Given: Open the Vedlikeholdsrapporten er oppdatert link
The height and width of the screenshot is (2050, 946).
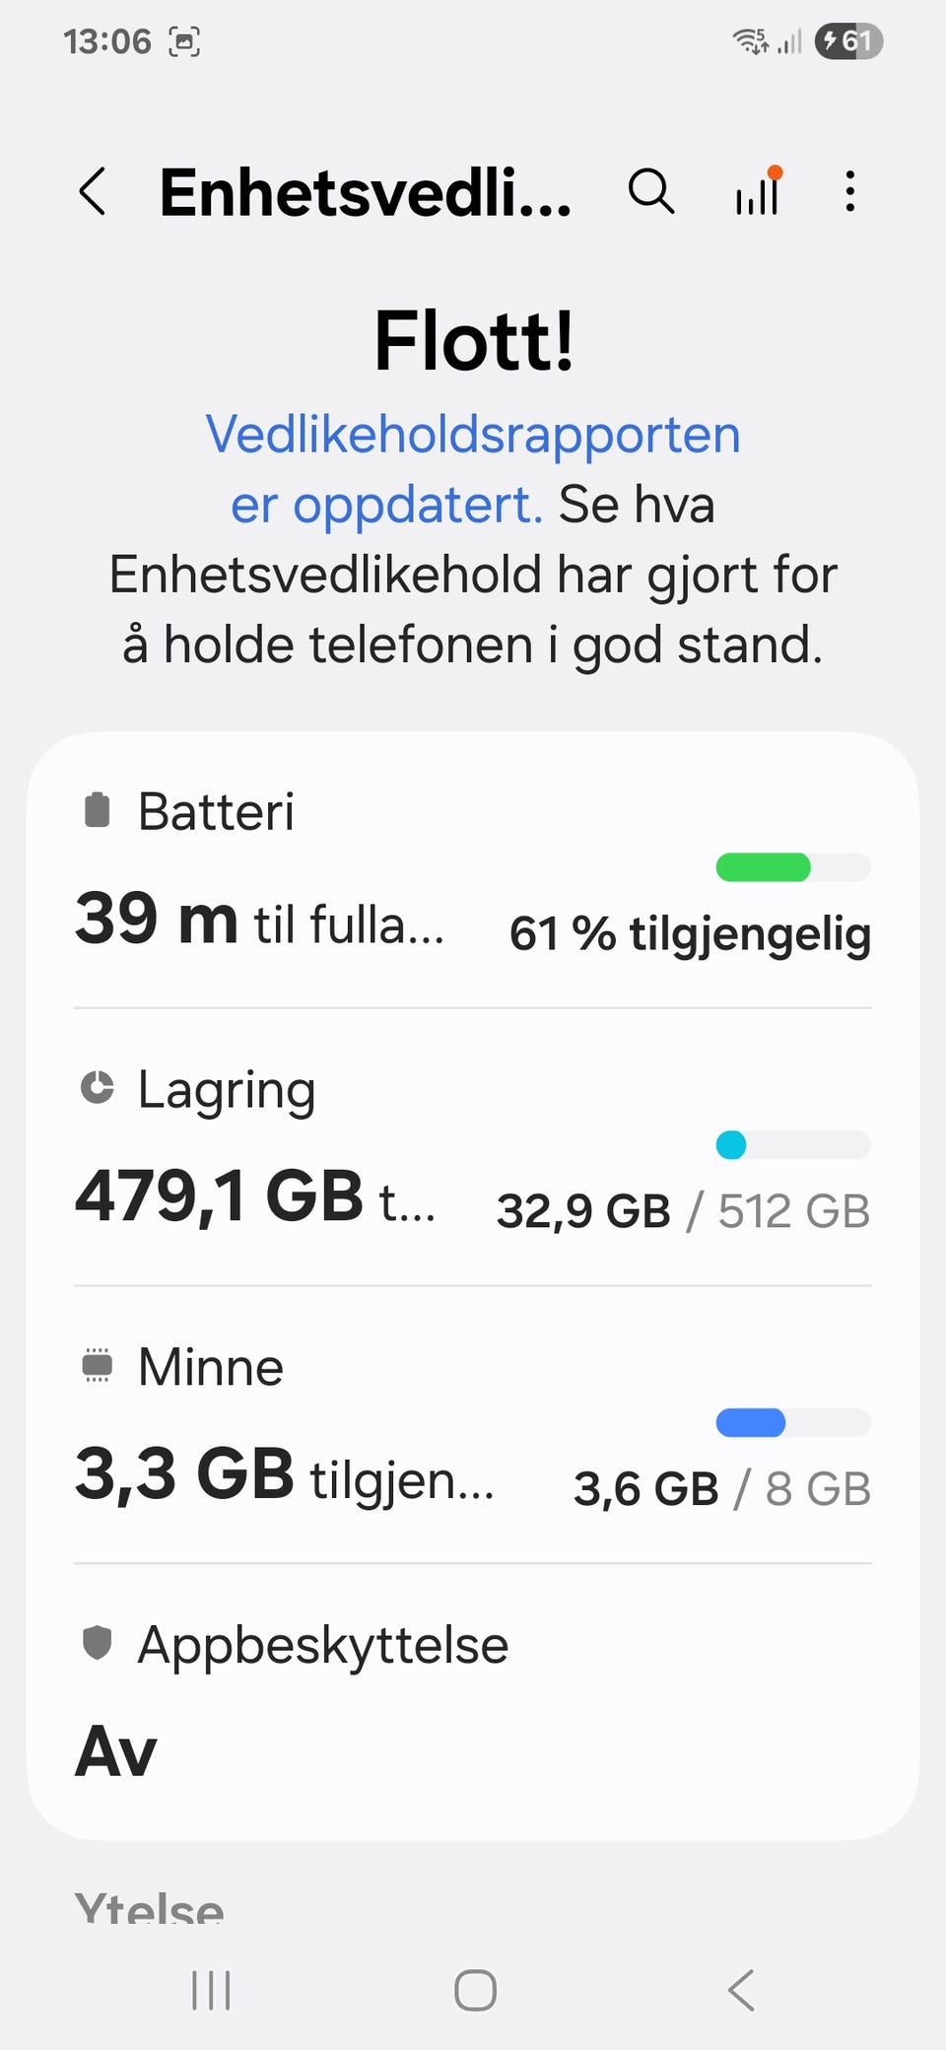Looking at the screenshot, I should [473, 469].
